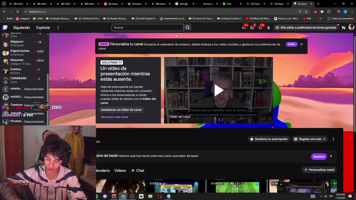Image resolution: width=356 pixels, height=200 pixels.
Task: Open the MetaMask fox extension
Action: tap(315, 12)
